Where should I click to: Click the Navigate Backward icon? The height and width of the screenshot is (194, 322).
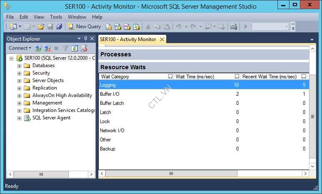[x=208, y=27]
